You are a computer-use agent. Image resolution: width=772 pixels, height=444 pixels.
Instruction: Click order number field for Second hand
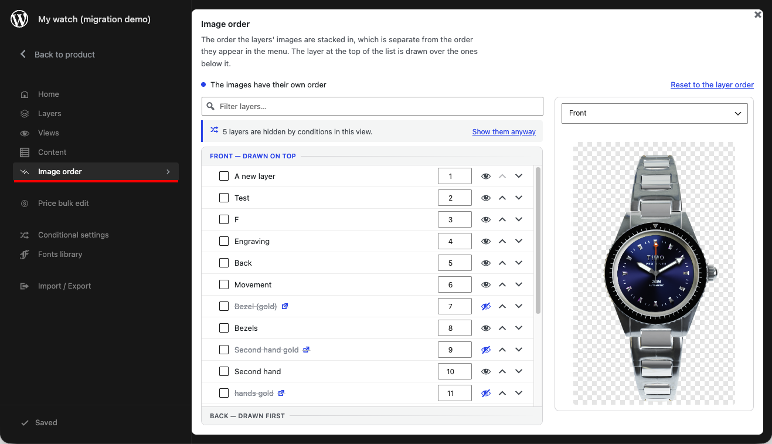(x=455, y=371)
